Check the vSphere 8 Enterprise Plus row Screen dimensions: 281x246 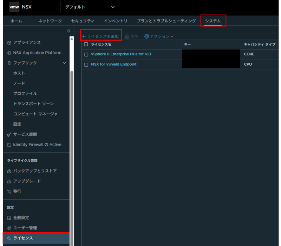point(86,54)
